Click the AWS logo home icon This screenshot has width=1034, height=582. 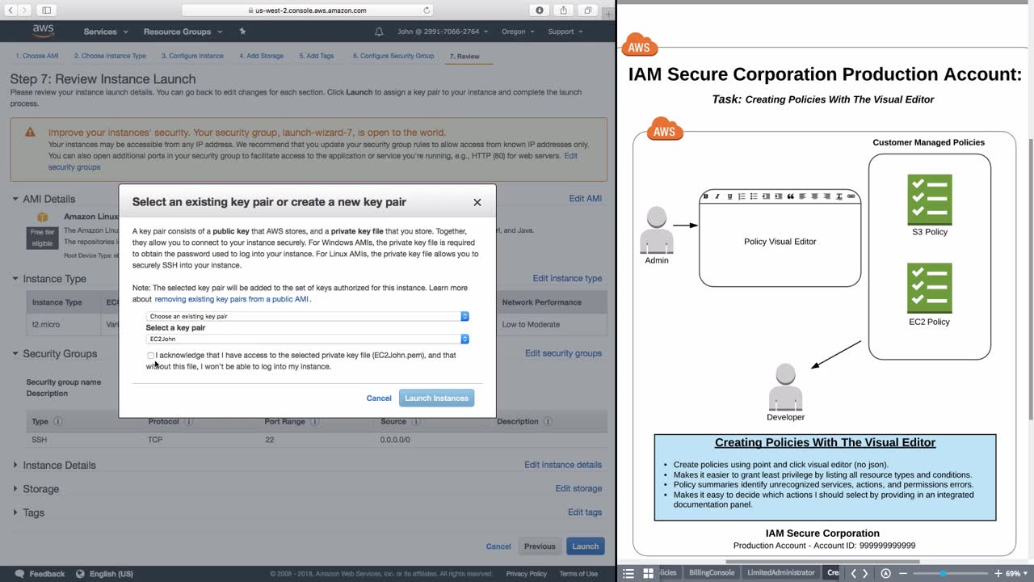click(x=44, y=31)
